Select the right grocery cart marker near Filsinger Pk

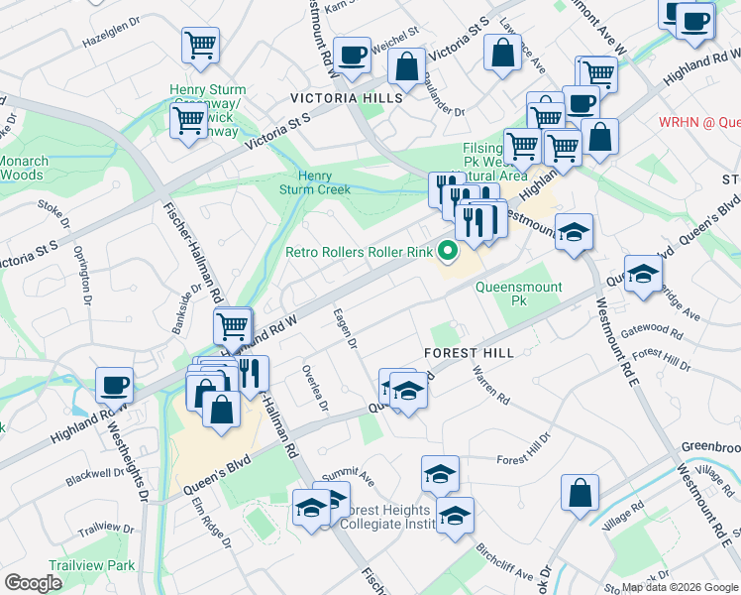pyautogui.click(x=563, y=149)
